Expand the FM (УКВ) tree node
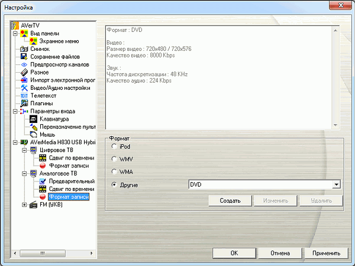Viewport: 355px width, 266px height. [24, 205]
